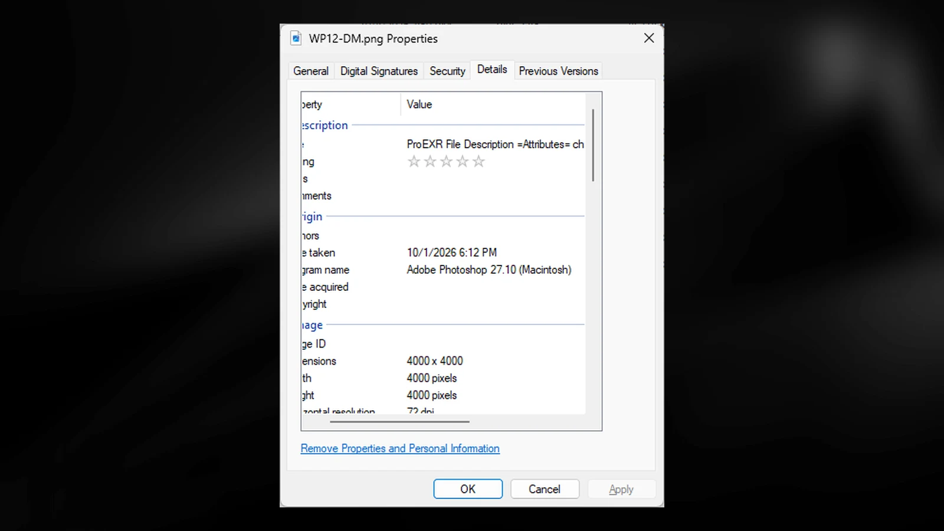The image size is (944, 531).
Task: Click the Apply button
Action: (x=621, y=489)
